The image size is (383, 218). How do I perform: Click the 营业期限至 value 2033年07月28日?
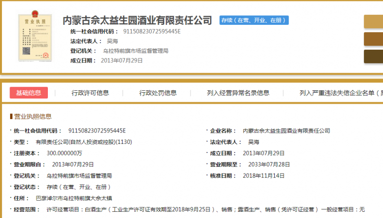click(269, 164)
